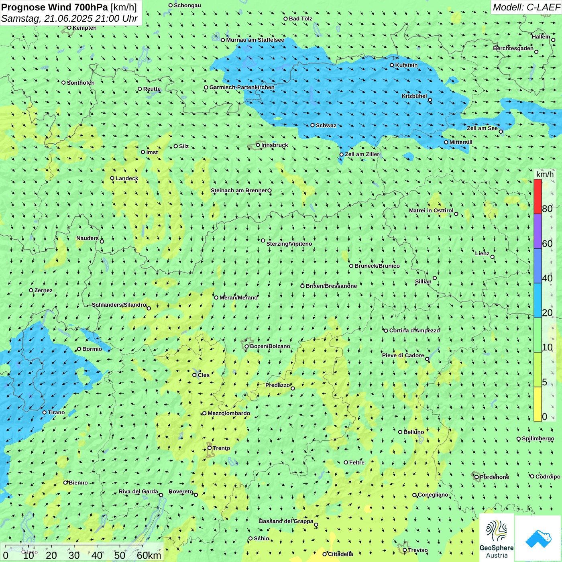
Task: Click the Trento city marker
Action: (x=210, y=448)
